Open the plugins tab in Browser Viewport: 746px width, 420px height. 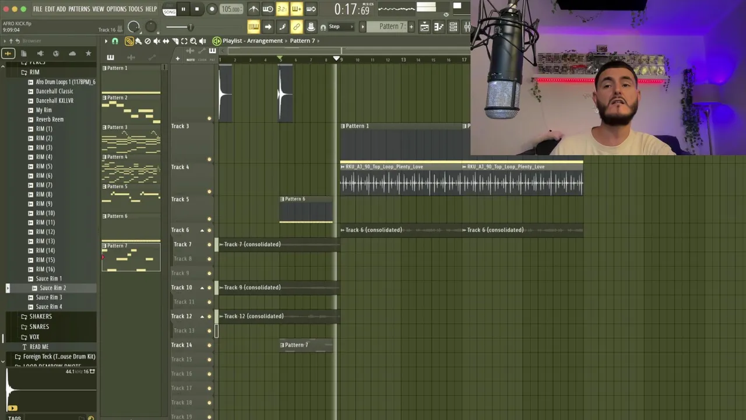click(40, 54)
